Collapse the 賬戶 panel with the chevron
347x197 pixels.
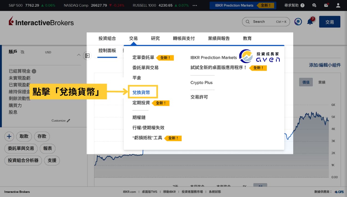79,55
